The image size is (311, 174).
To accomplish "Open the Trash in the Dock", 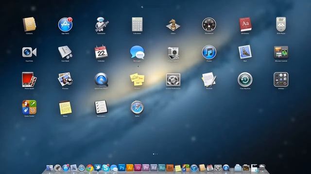I will (262, 168).
